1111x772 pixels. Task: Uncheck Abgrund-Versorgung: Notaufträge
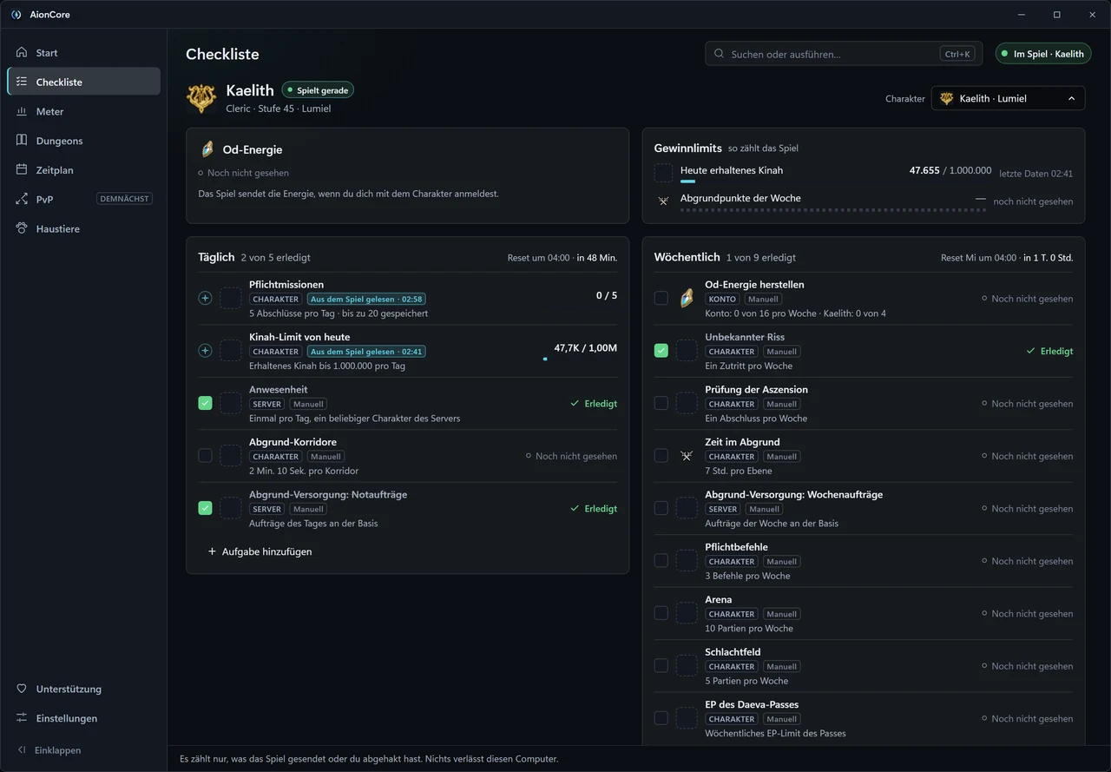205,508
